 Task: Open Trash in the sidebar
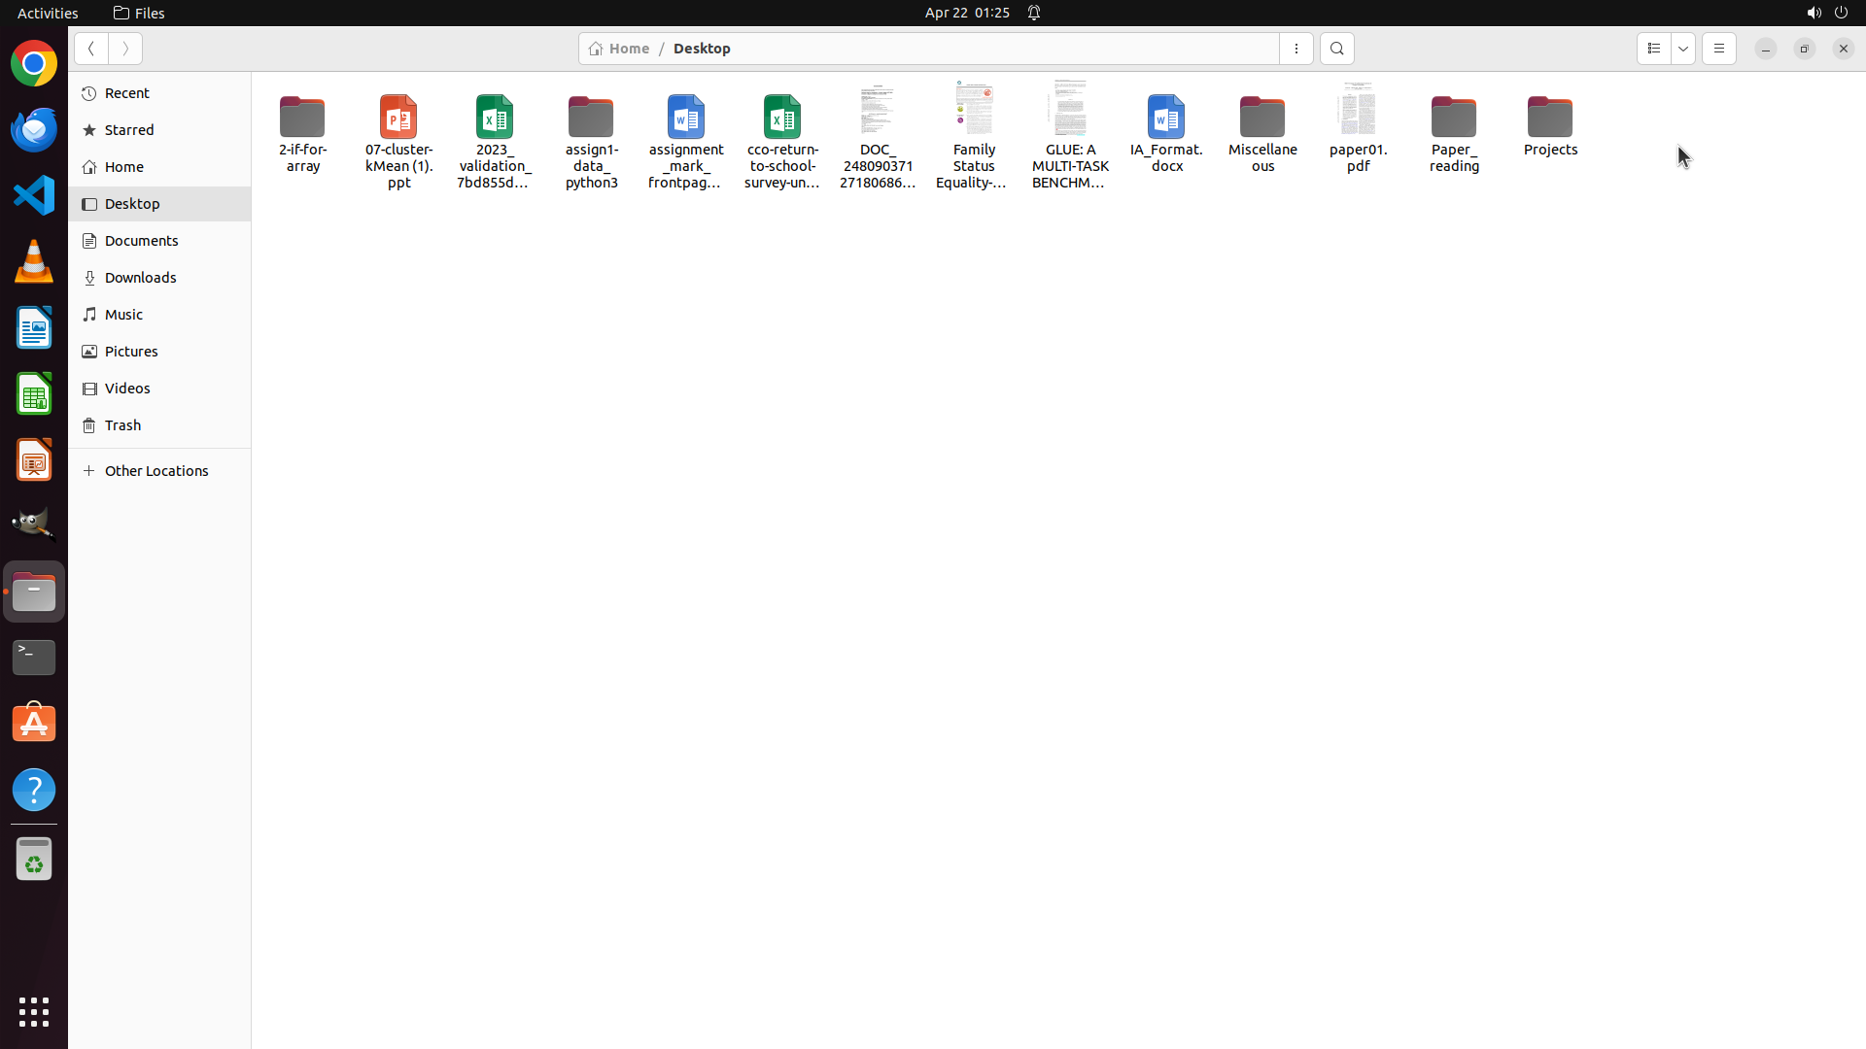(x=122, y=425)
